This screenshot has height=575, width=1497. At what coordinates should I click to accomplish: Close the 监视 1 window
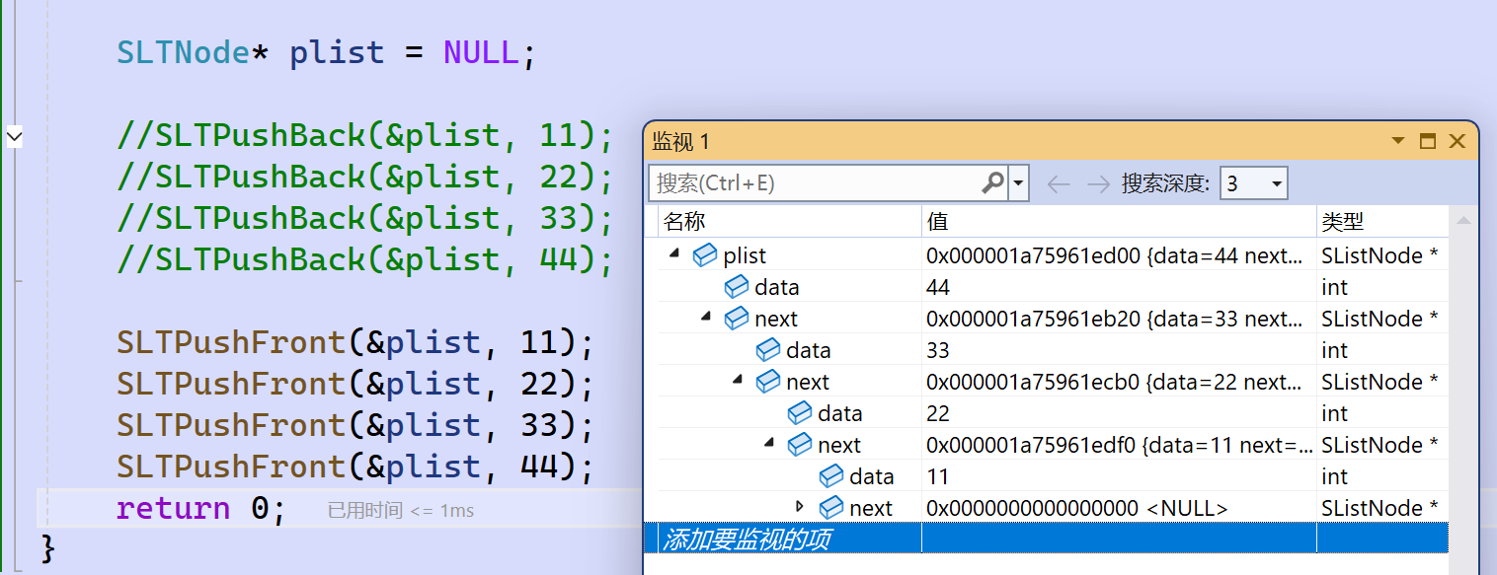point(1457,141)
